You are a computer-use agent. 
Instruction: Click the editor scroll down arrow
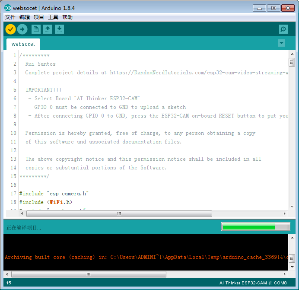tap(292, 207)
